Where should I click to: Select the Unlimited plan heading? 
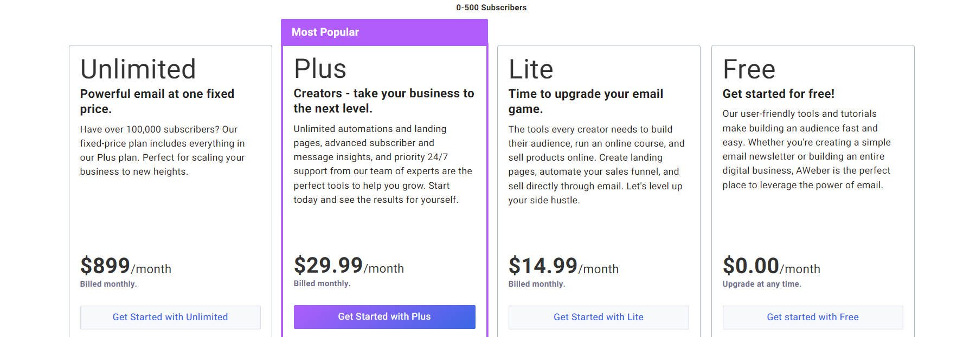138,69
